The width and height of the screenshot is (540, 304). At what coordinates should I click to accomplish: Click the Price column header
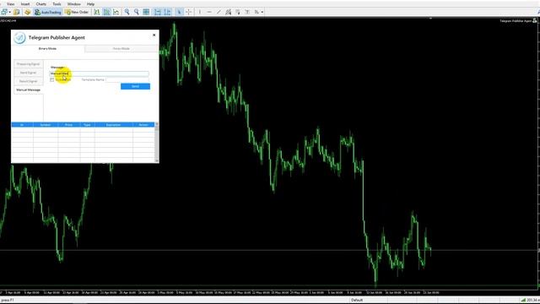coord(69,125)
